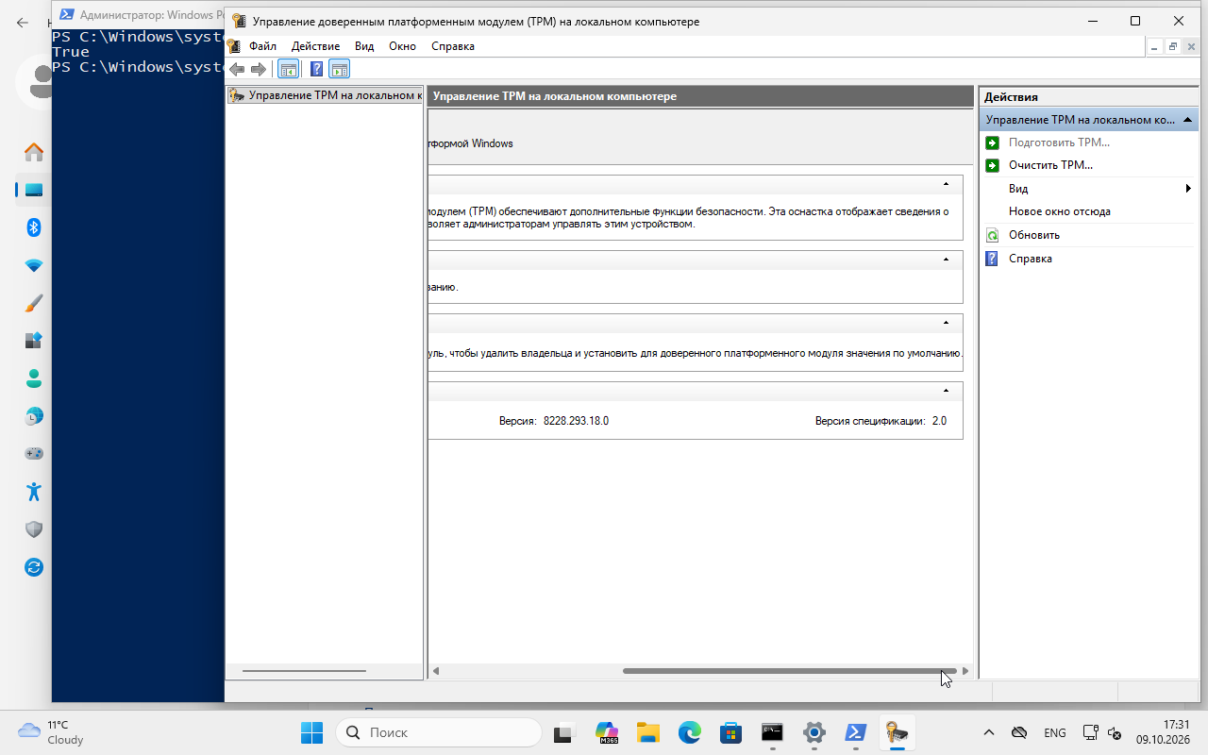The image size is (1208, 755).
Task: Click Справка in the Actions pane
Action: 1030,259
